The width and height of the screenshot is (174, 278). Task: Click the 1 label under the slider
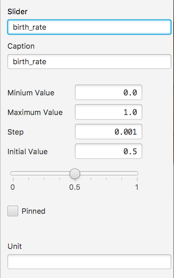coord(137,187)
